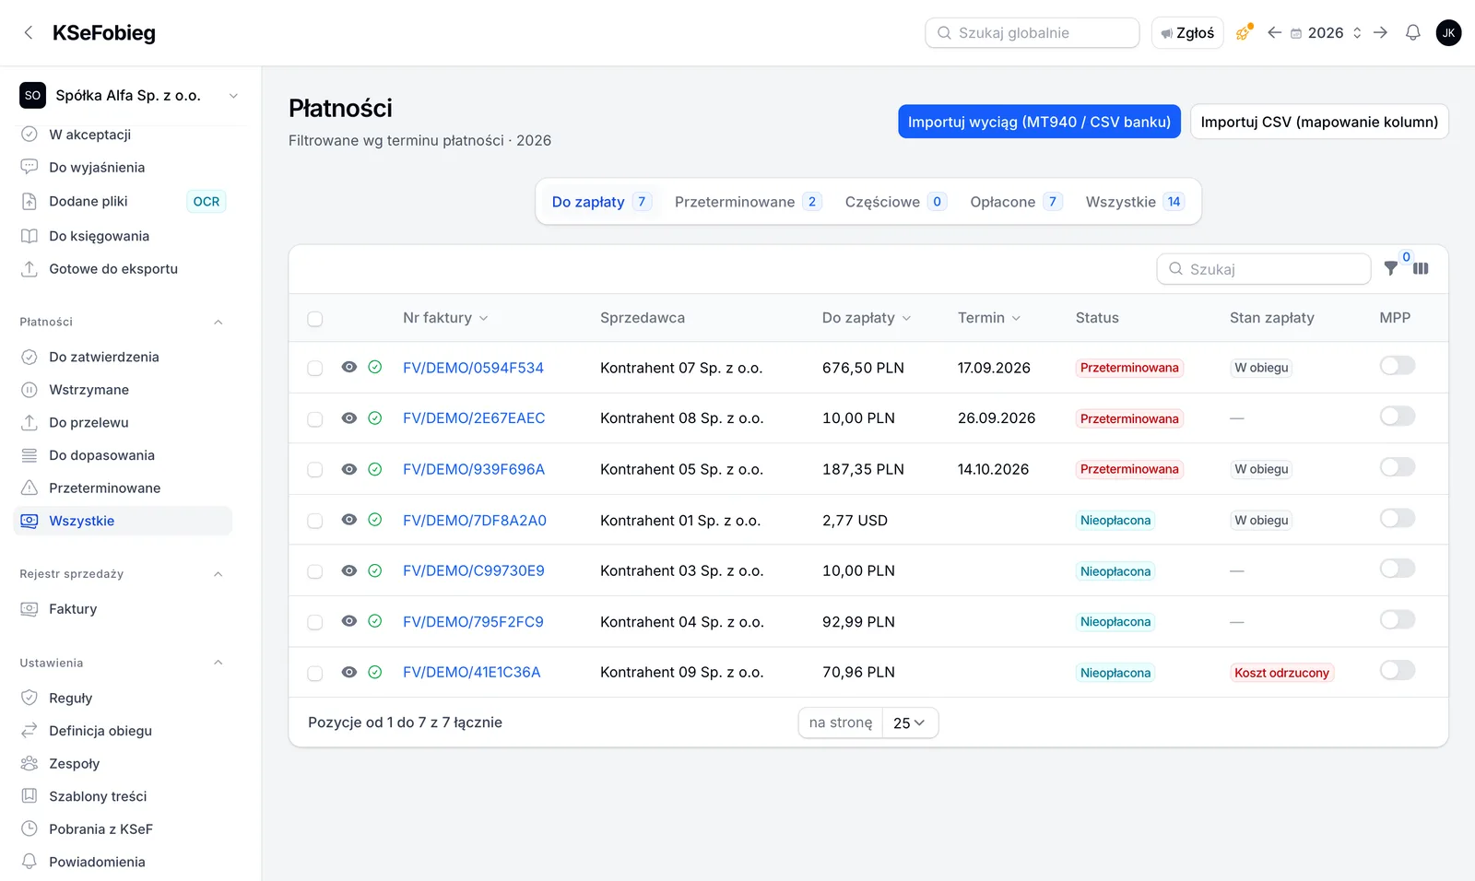Image resolution: width=1475 pixels, height=881 pixels.
Task: Open Do zatwierdzenia in sidebar
Action: pos(123,357)
